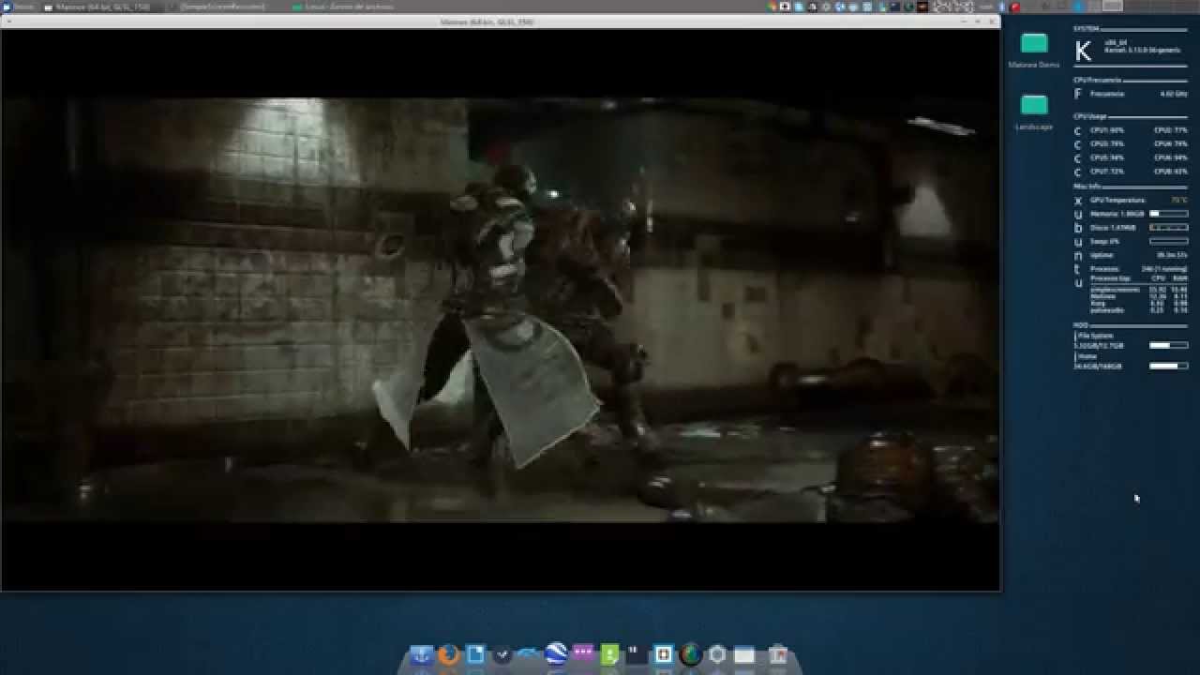Open the anchor dock icon
This screenshot has height=675, width=1200.
click(422, 654)
